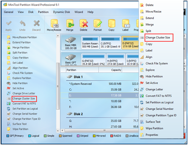The image size is (188, 145).
Task: Click Align icon in context menu
Action: click(x=142, y=57)
